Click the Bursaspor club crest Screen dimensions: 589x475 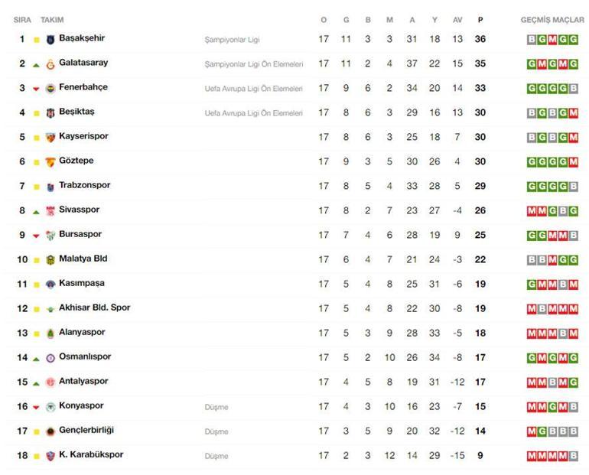(x=50, y=236)
